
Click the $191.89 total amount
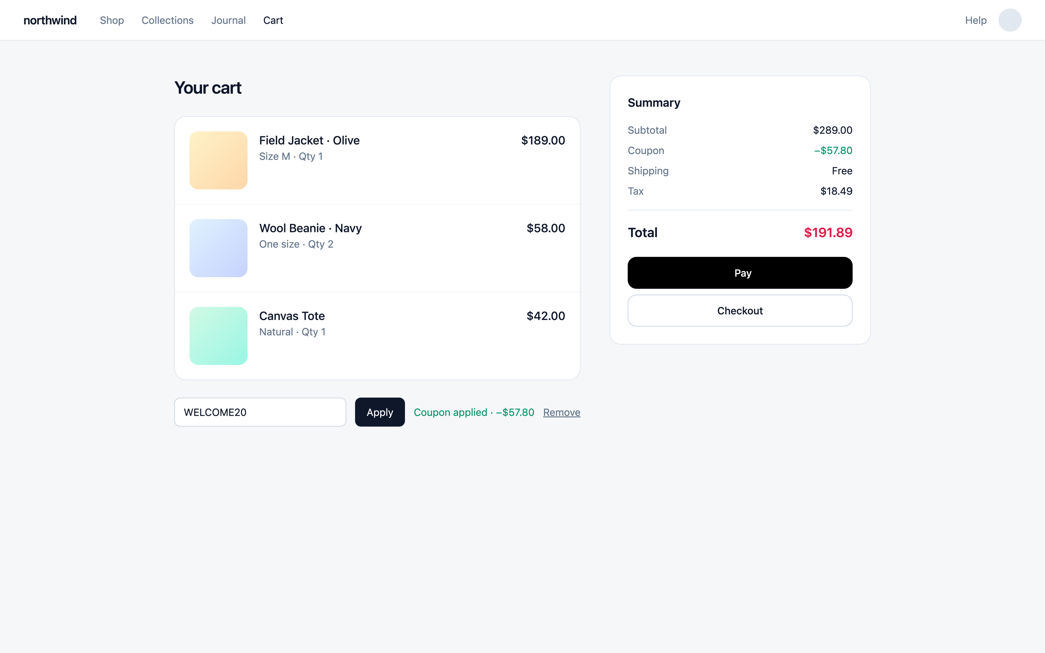[828, 232]
